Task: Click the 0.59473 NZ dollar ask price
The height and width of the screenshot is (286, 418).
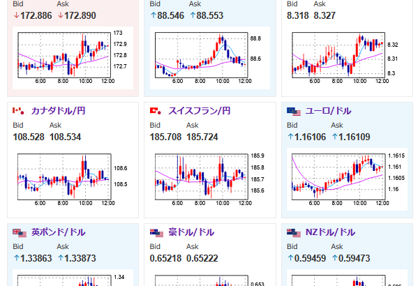Action: click(354, 258)
